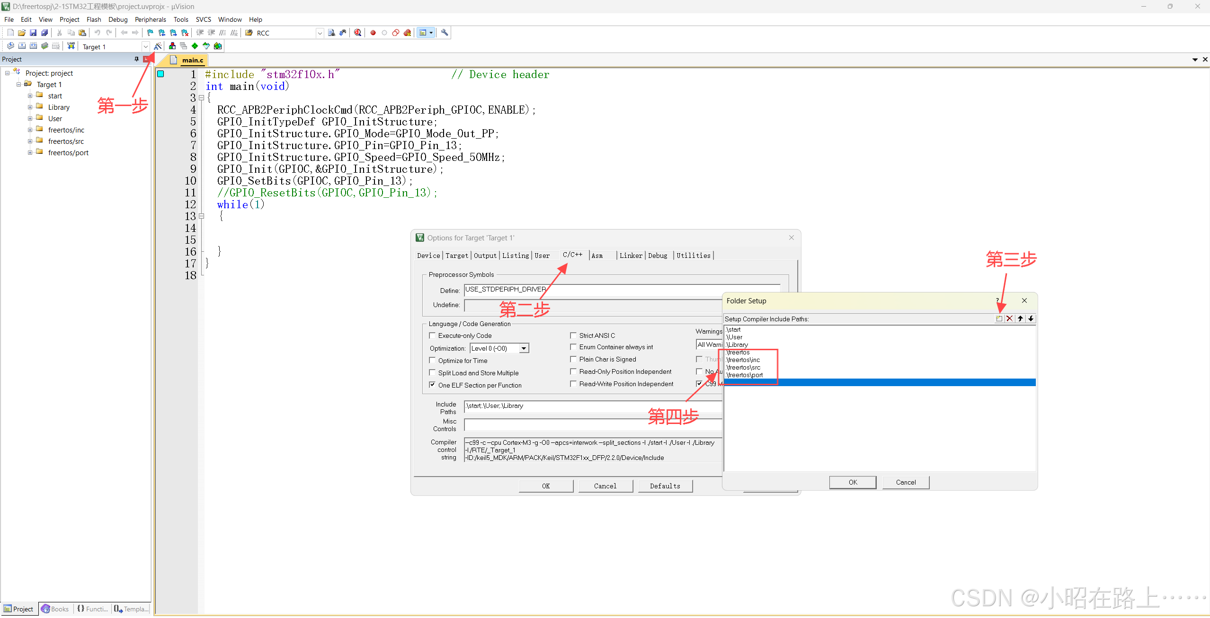Click Defaults button in Options dialog

665,486
